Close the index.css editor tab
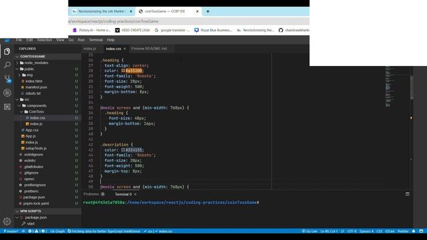 point(125,49)
